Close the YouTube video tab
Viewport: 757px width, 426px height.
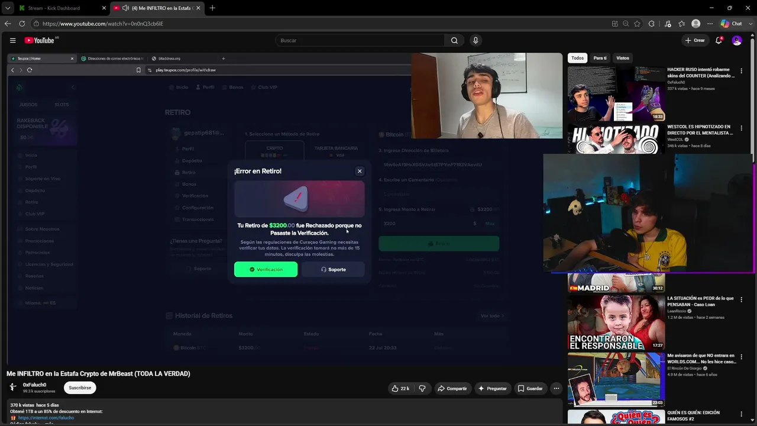[x=198, y=8]
